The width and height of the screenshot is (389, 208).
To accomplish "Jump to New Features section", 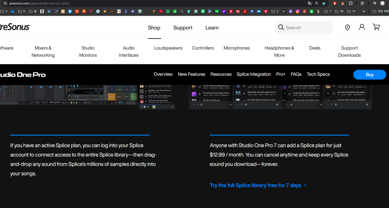I will coord(192,74).
